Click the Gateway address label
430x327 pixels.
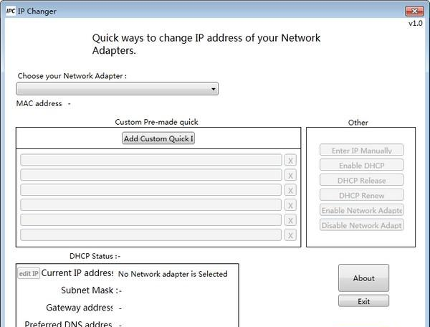coord(80,308)
